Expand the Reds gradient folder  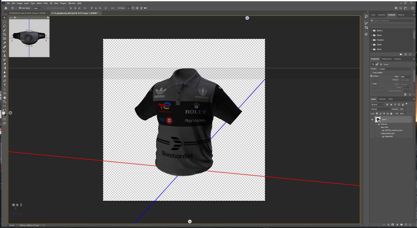(371, 49)
